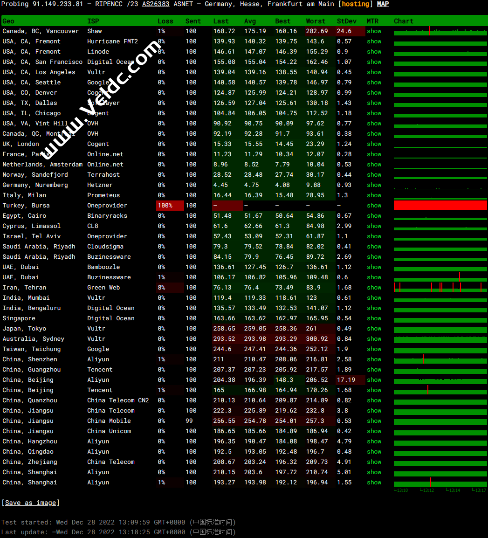Show MTR for Iran, Tehran Green Web
488x538 pixels.
tap(374, 288)
